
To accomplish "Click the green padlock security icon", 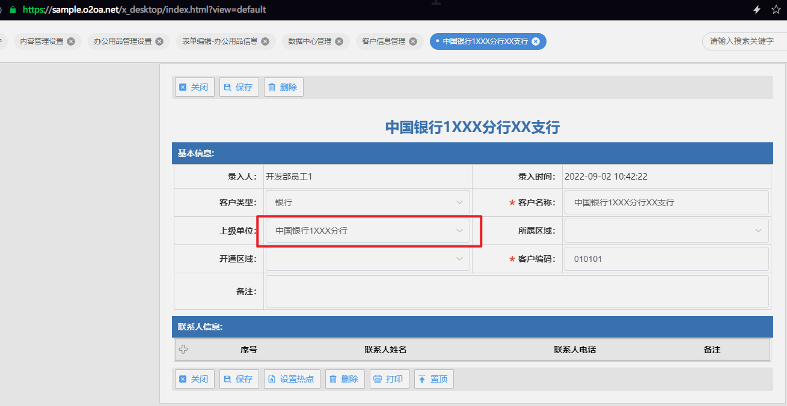I will click(x=12, y=10).
